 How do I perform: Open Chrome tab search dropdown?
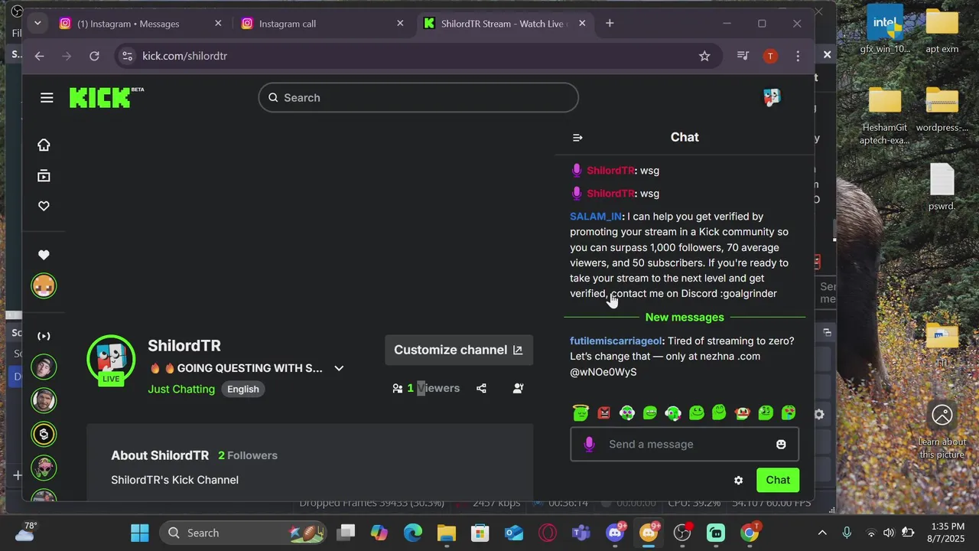click(x=37, y=24)
